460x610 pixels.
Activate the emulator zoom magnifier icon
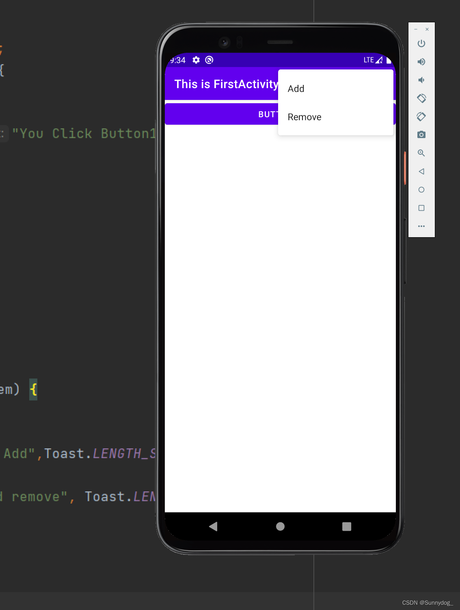[421, 153]
